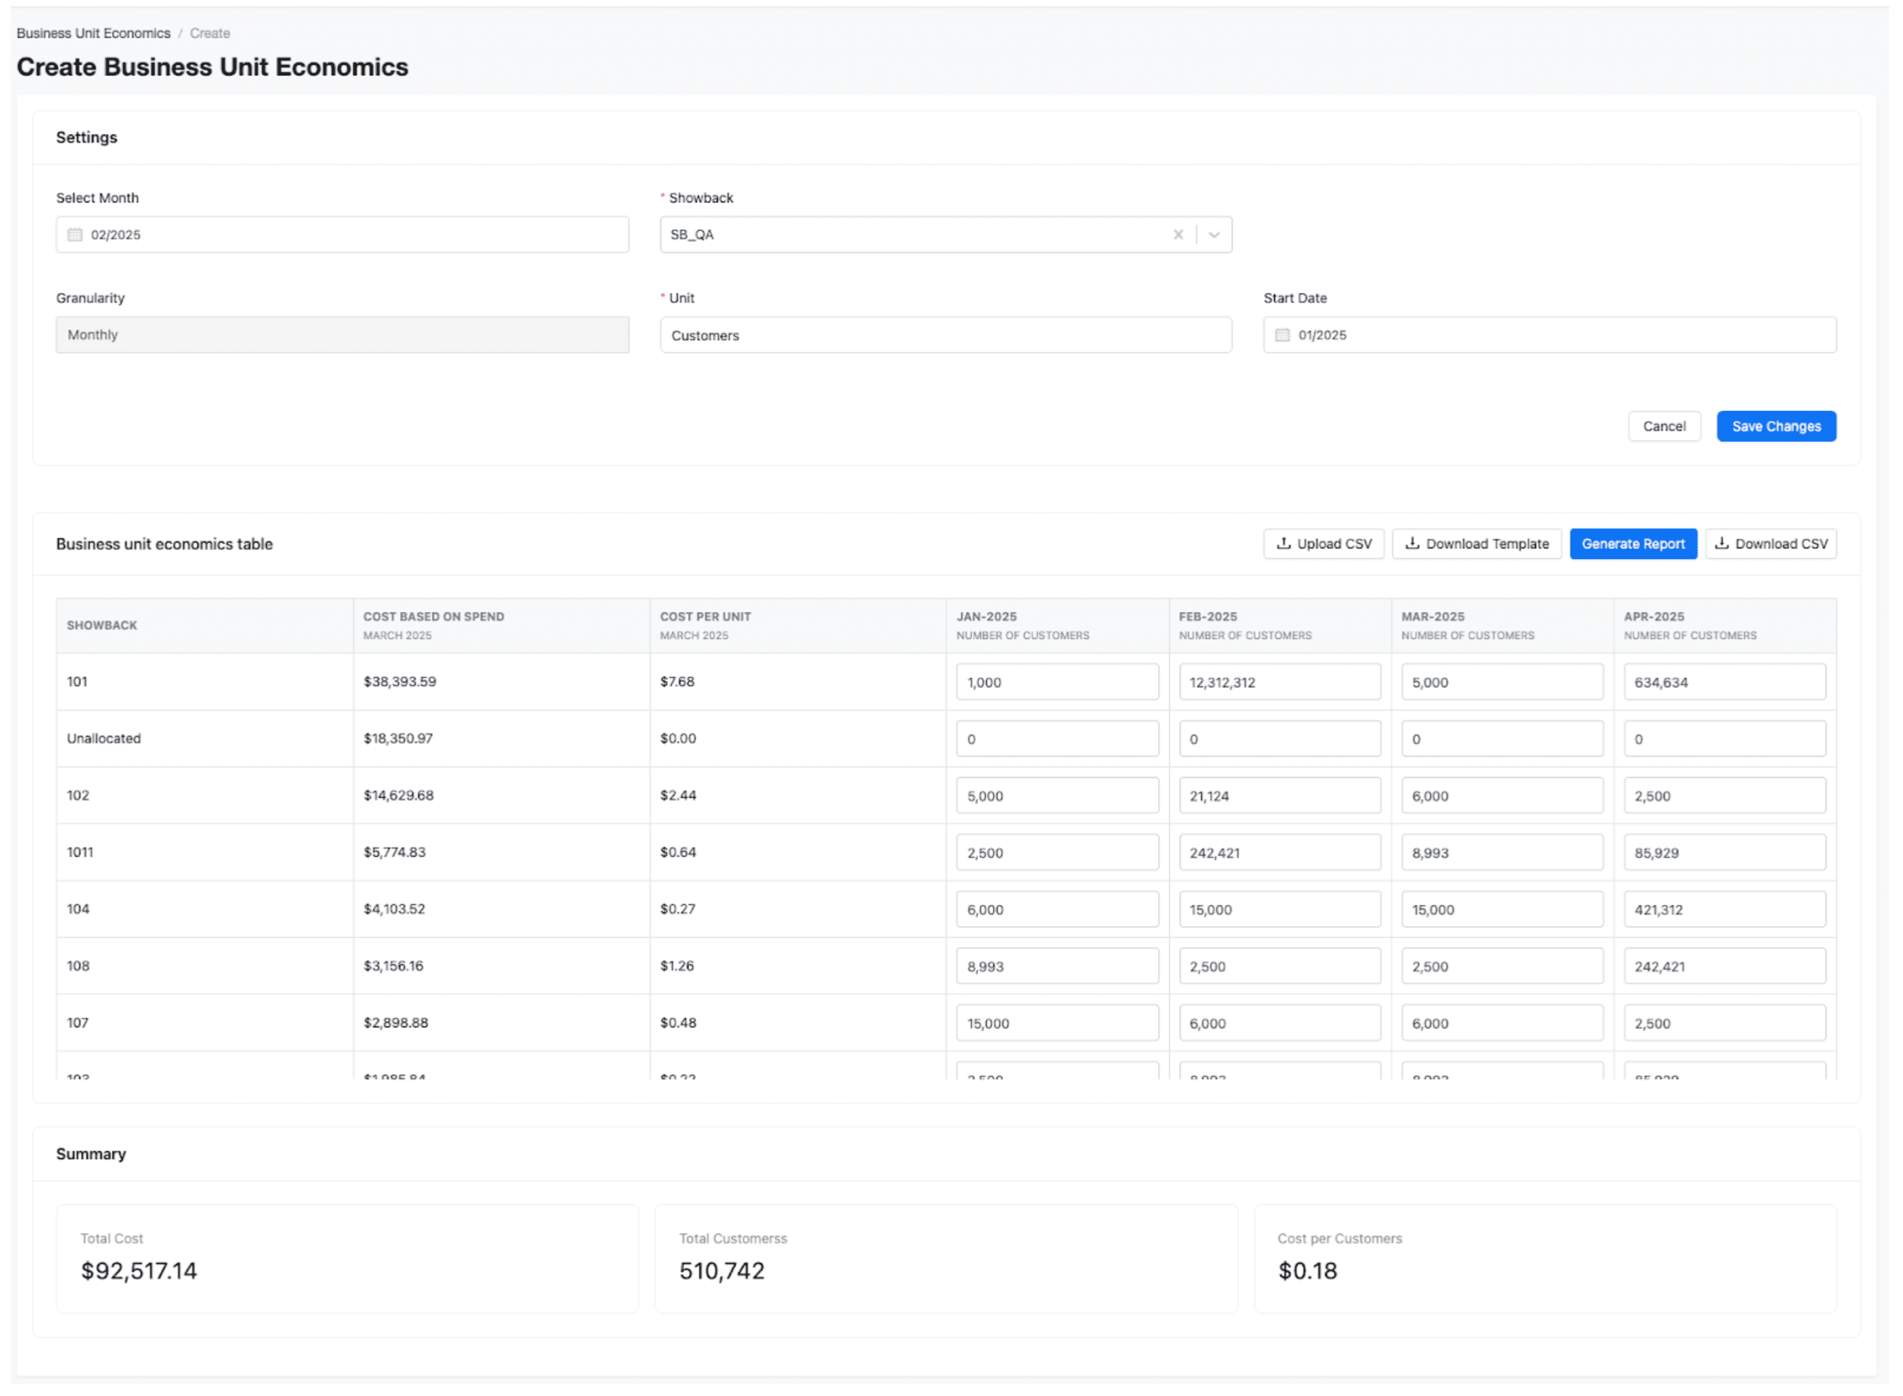Open the Select Month calendar icon
Viewport: 1903px width, 1396px height.
point(74,234)
